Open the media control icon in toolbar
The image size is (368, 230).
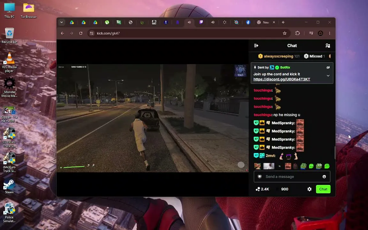pos(311,33)
